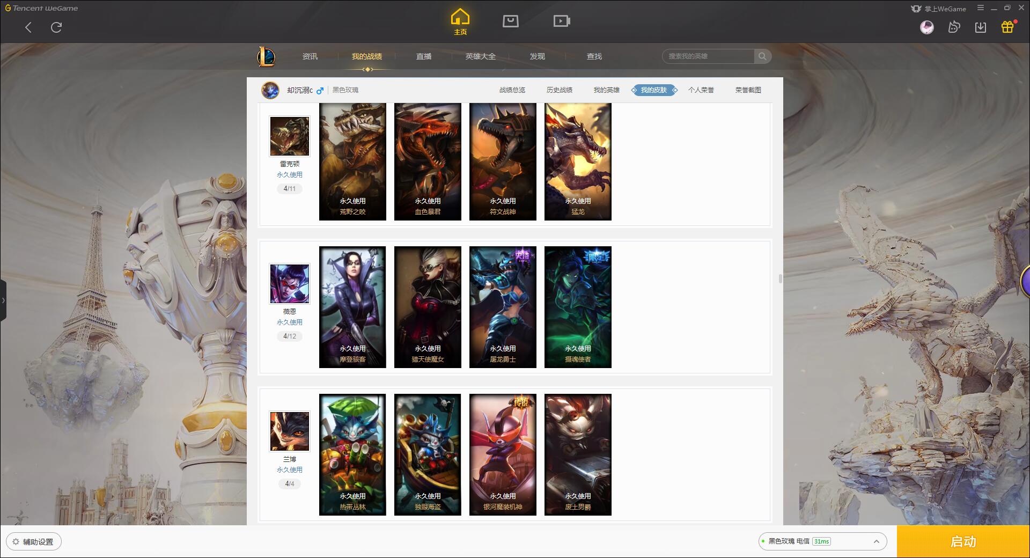Open the 银河魔装机神 skin card
This screenshot has height=558, width=1030.
coord(503,454)
